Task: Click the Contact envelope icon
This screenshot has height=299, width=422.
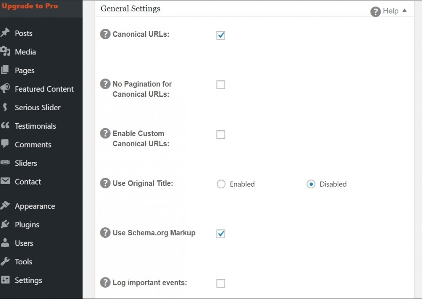Action: point(5,181)
